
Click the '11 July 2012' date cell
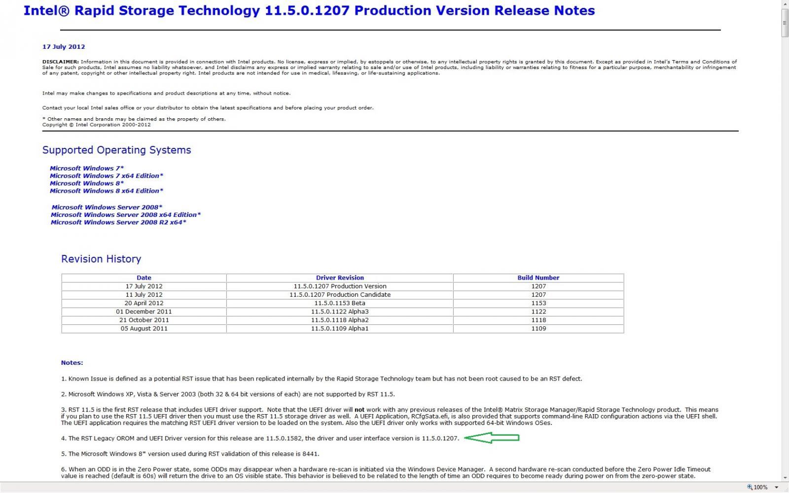(144, 295)
